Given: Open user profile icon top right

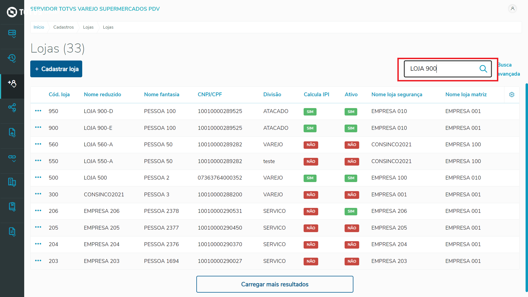Looking at the screenshot, I should coord(512,9).
